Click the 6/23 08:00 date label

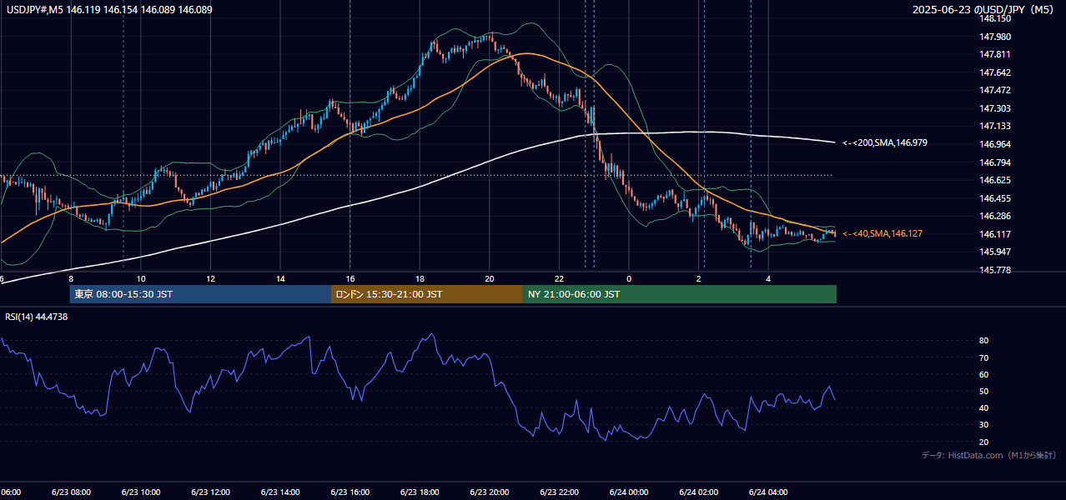[71, 492]
